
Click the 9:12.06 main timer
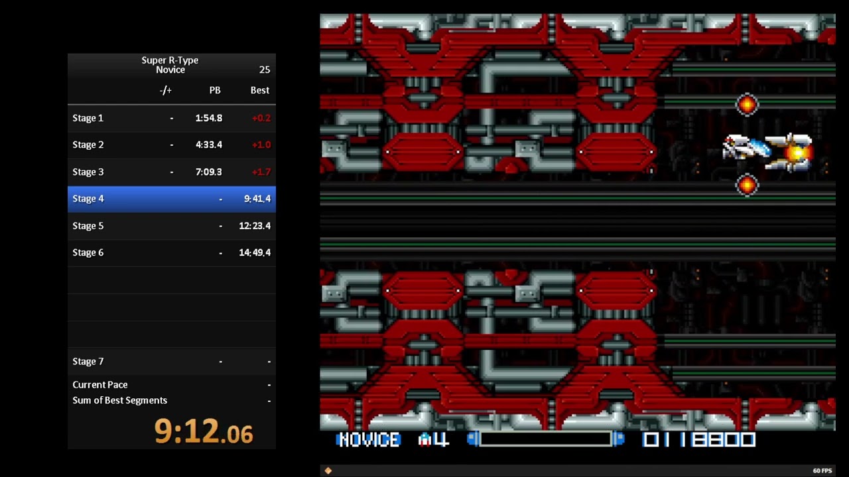click(204, 431)
